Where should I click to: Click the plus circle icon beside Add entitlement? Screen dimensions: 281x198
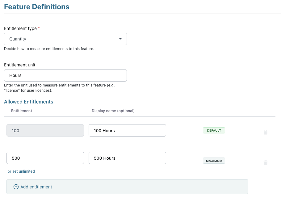(16, 187)
